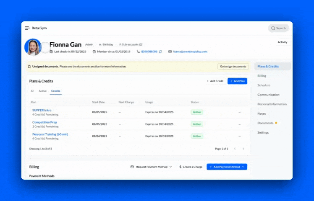The height and width of the screenshot is (201, 314).
Task: Click the Usage column header
Action: click(149, 102)
